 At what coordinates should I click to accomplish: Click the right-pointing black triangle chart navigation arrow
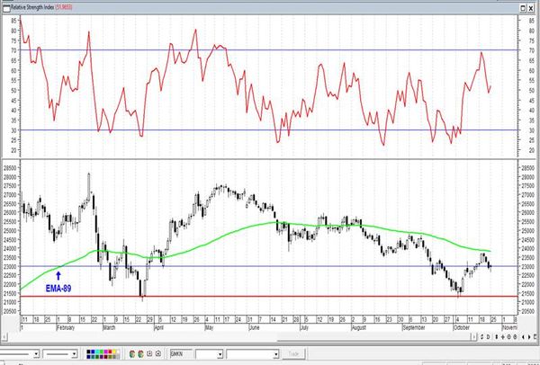pyautogui.click(x=529, y=337)
